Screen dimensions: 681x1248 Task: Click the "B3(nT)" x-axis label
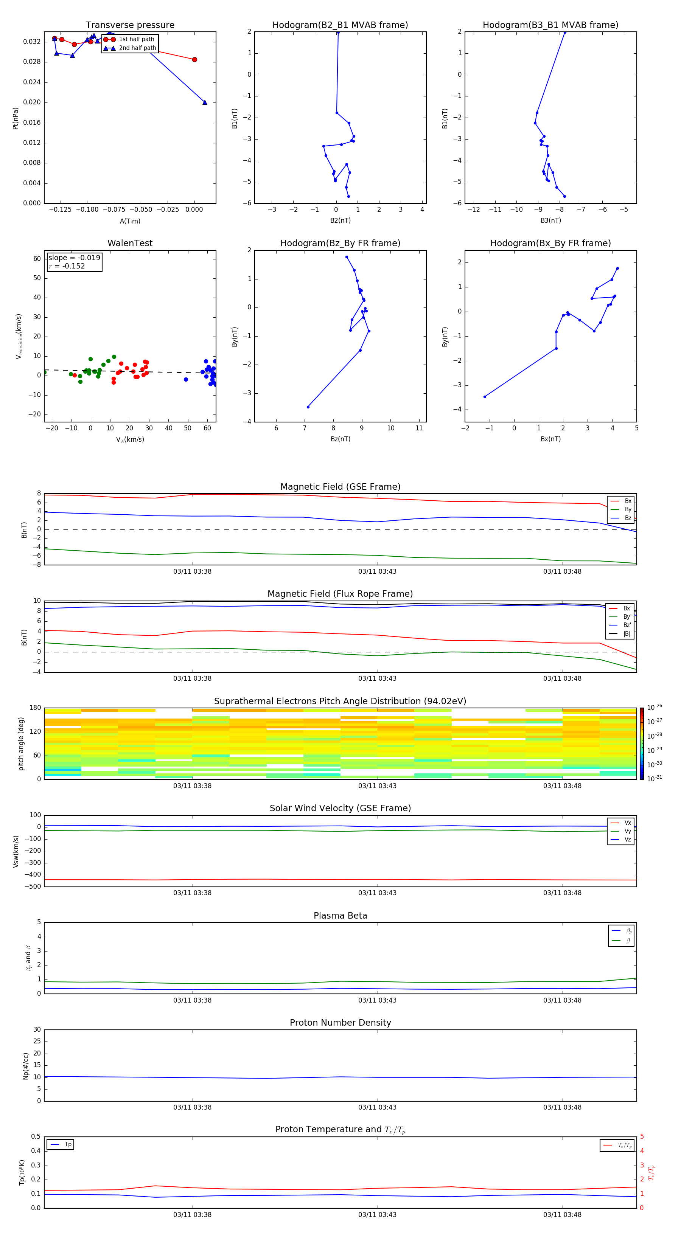coord(550,220)
